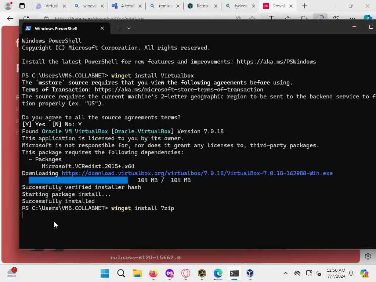Open Copilot preview icon on taskbar

[364, 273]
